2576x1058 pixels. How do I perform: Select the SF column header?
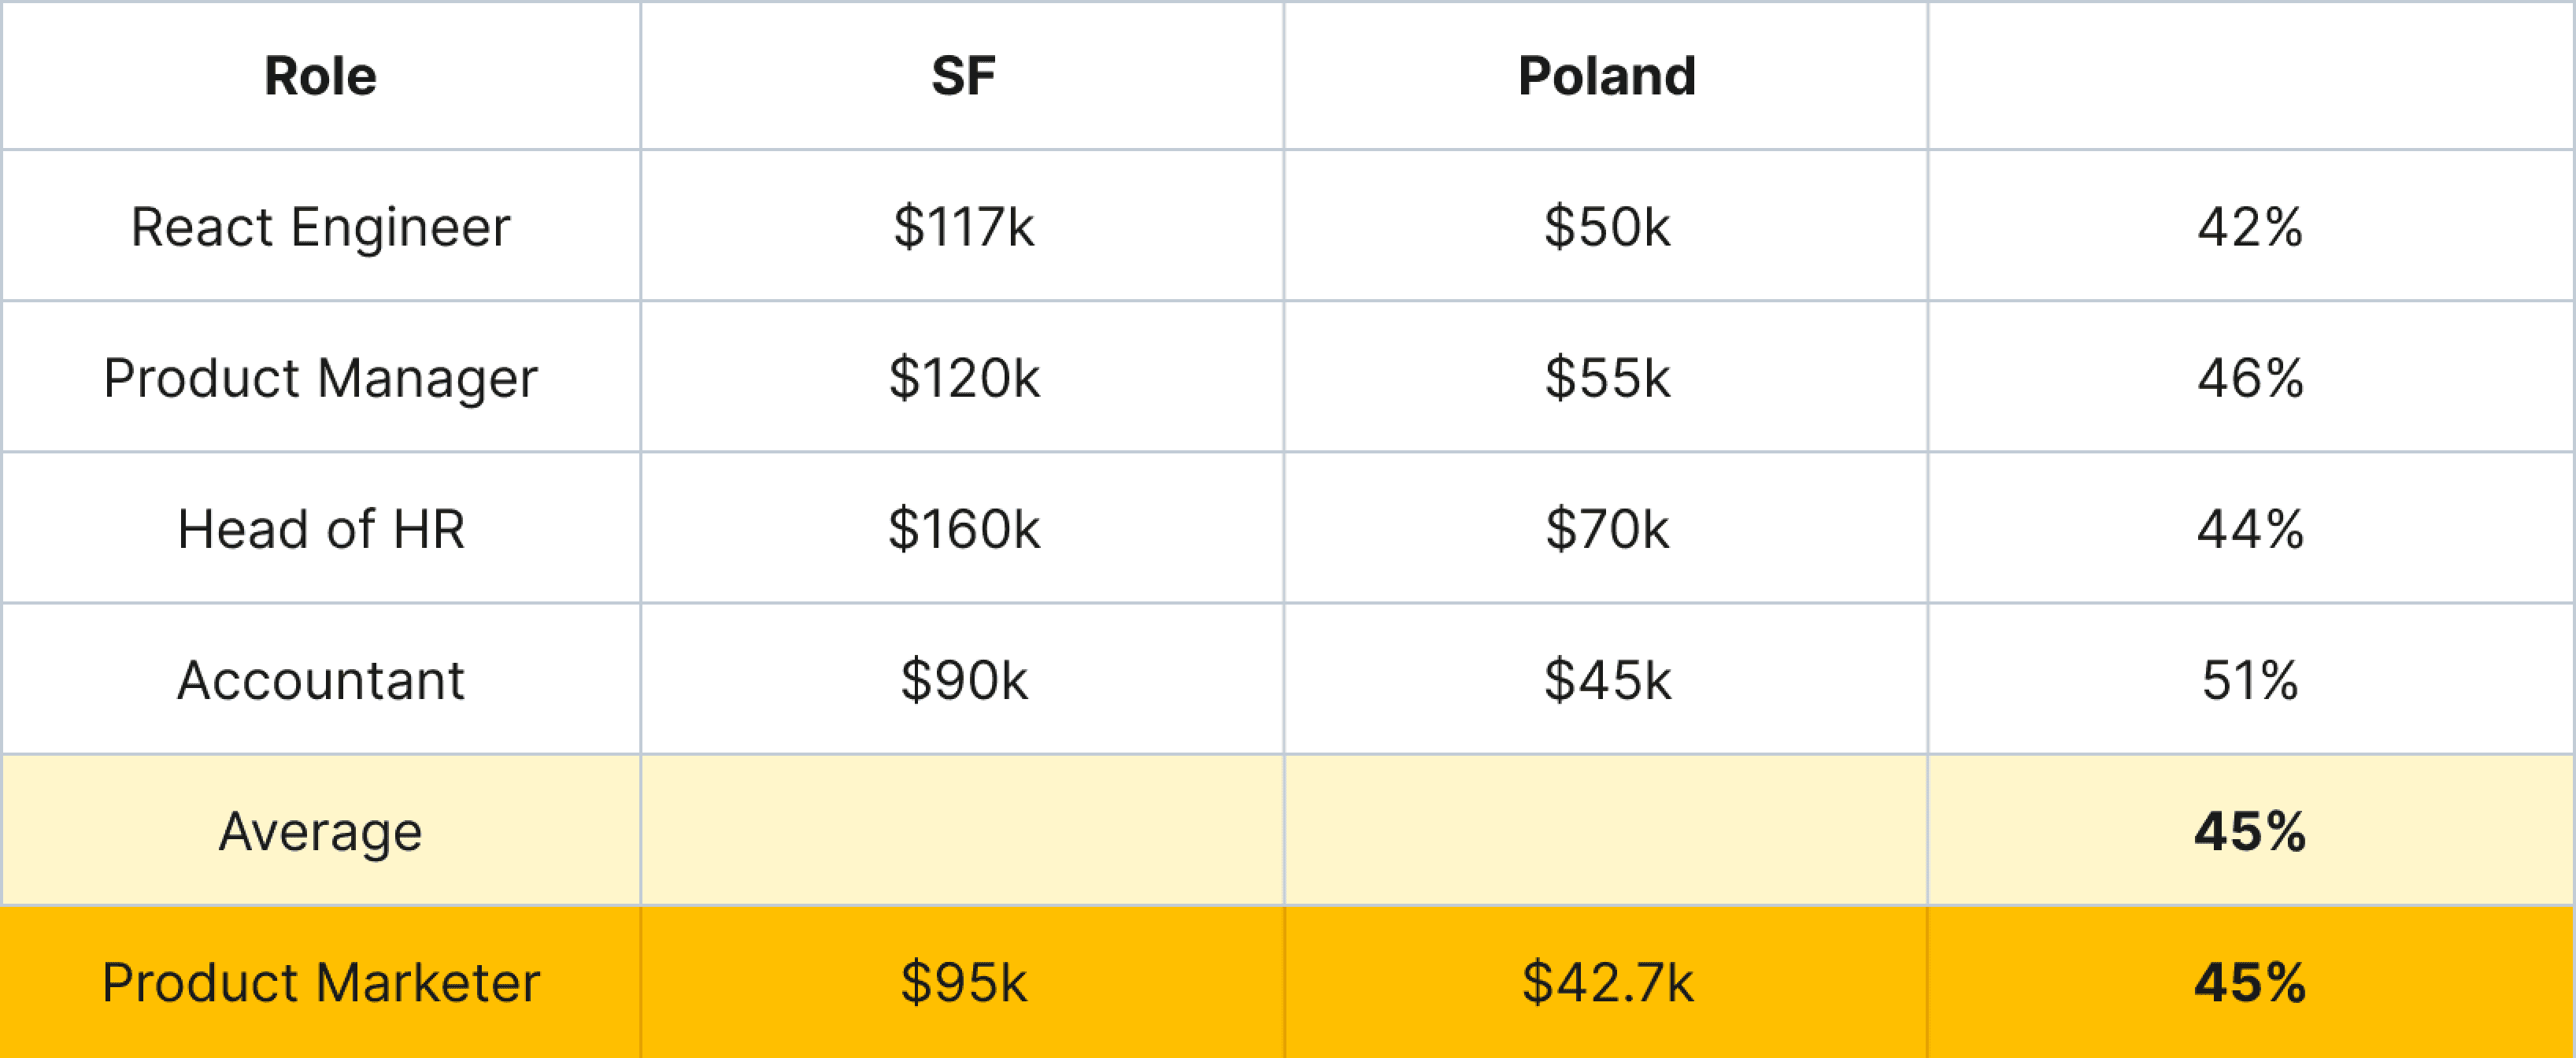coord(963,76)
